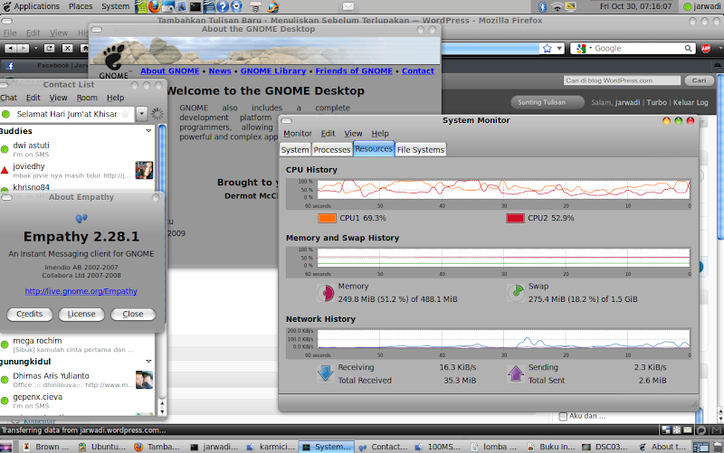Click the WordPress blog search field
This screenshot has height=453, width=724.
[622, 80]
